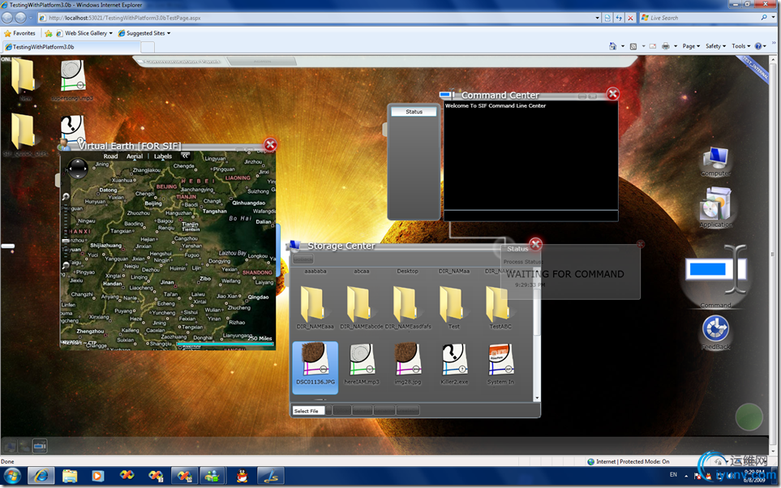
Task: Open the DIR_NAMEasdfafs folder in Storage Center
Action: click(x=408, y=307)
